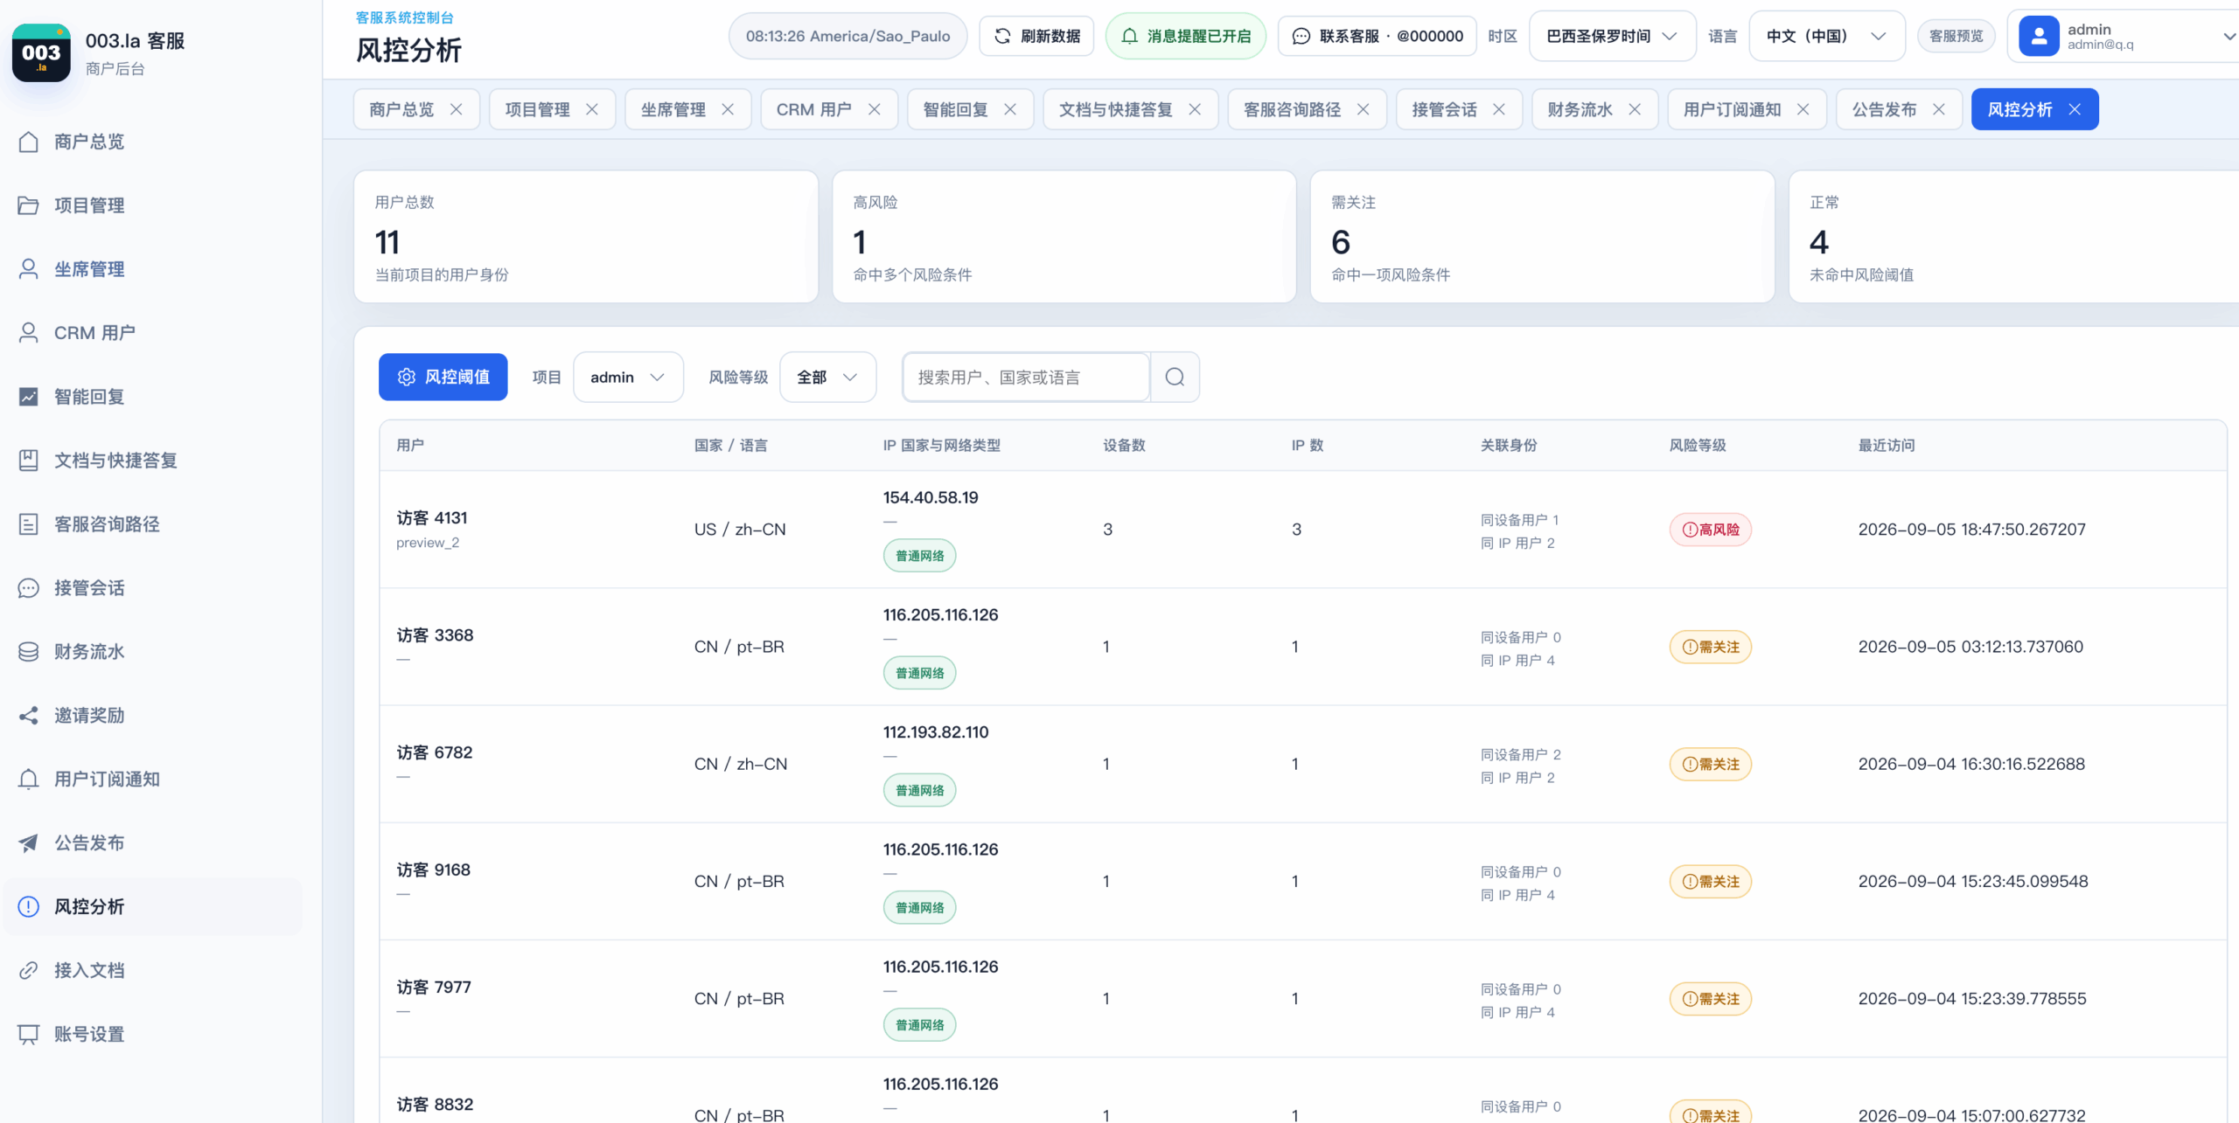Open the 中文（中国） language dropdown

point(1826,36)
